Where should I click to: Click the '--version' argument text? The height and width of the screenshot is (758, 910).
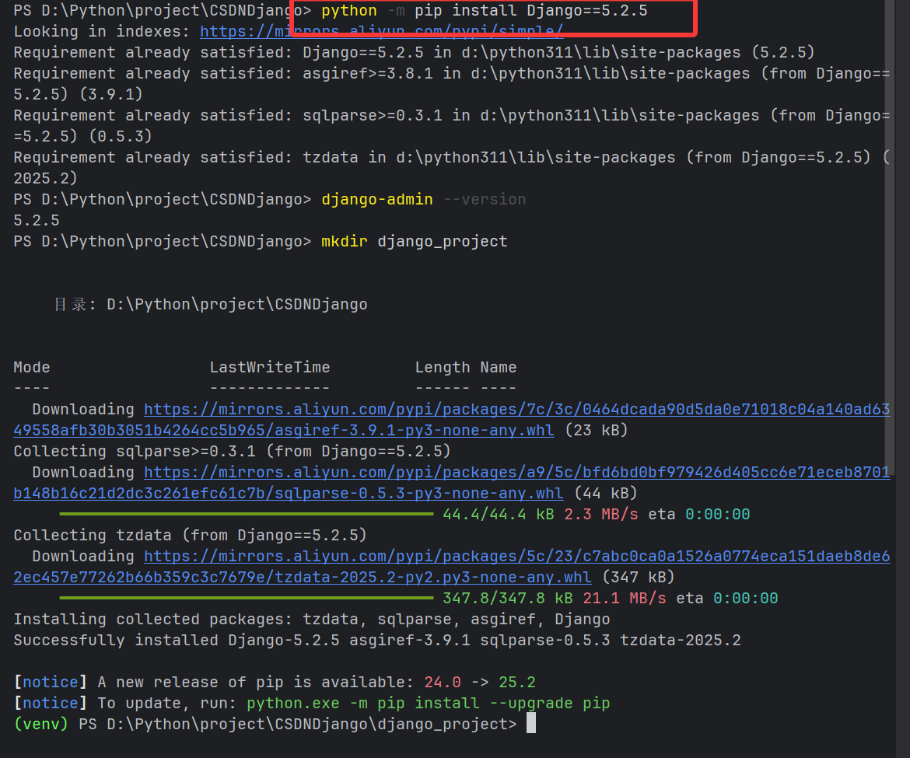(x=485, y=200)
